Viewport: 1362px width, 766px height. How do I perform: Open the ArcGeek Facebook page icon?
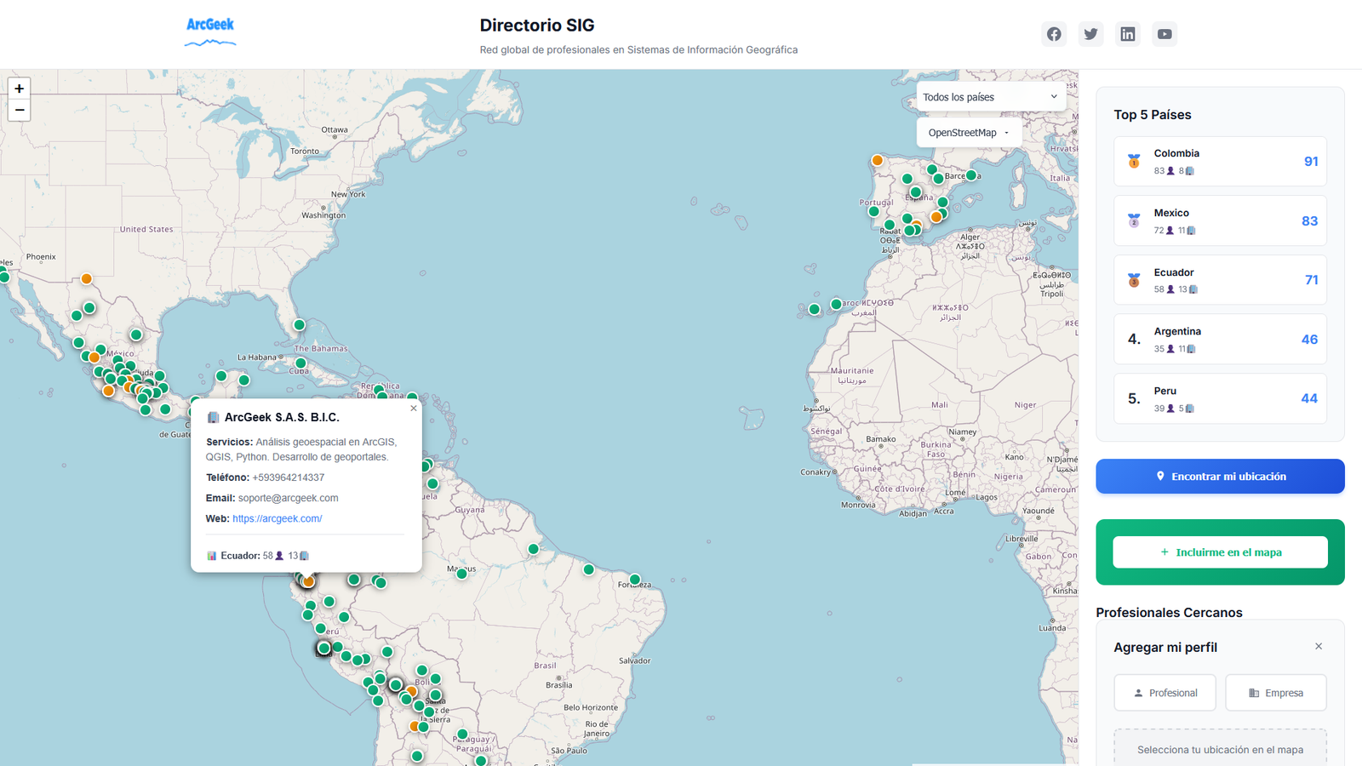(x=1054, y=34)
